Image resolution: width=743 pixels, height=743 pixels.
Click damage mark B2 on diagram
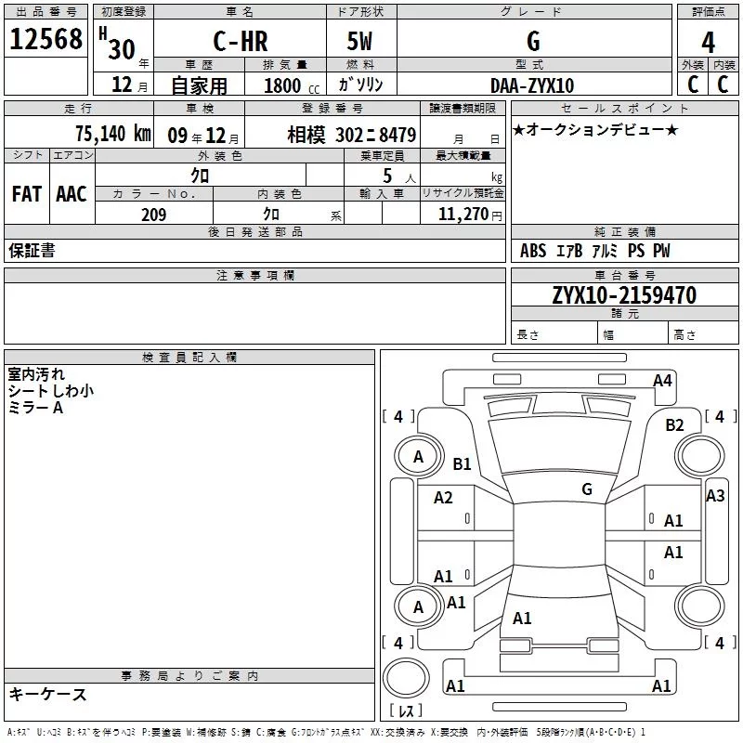point(675,425)
